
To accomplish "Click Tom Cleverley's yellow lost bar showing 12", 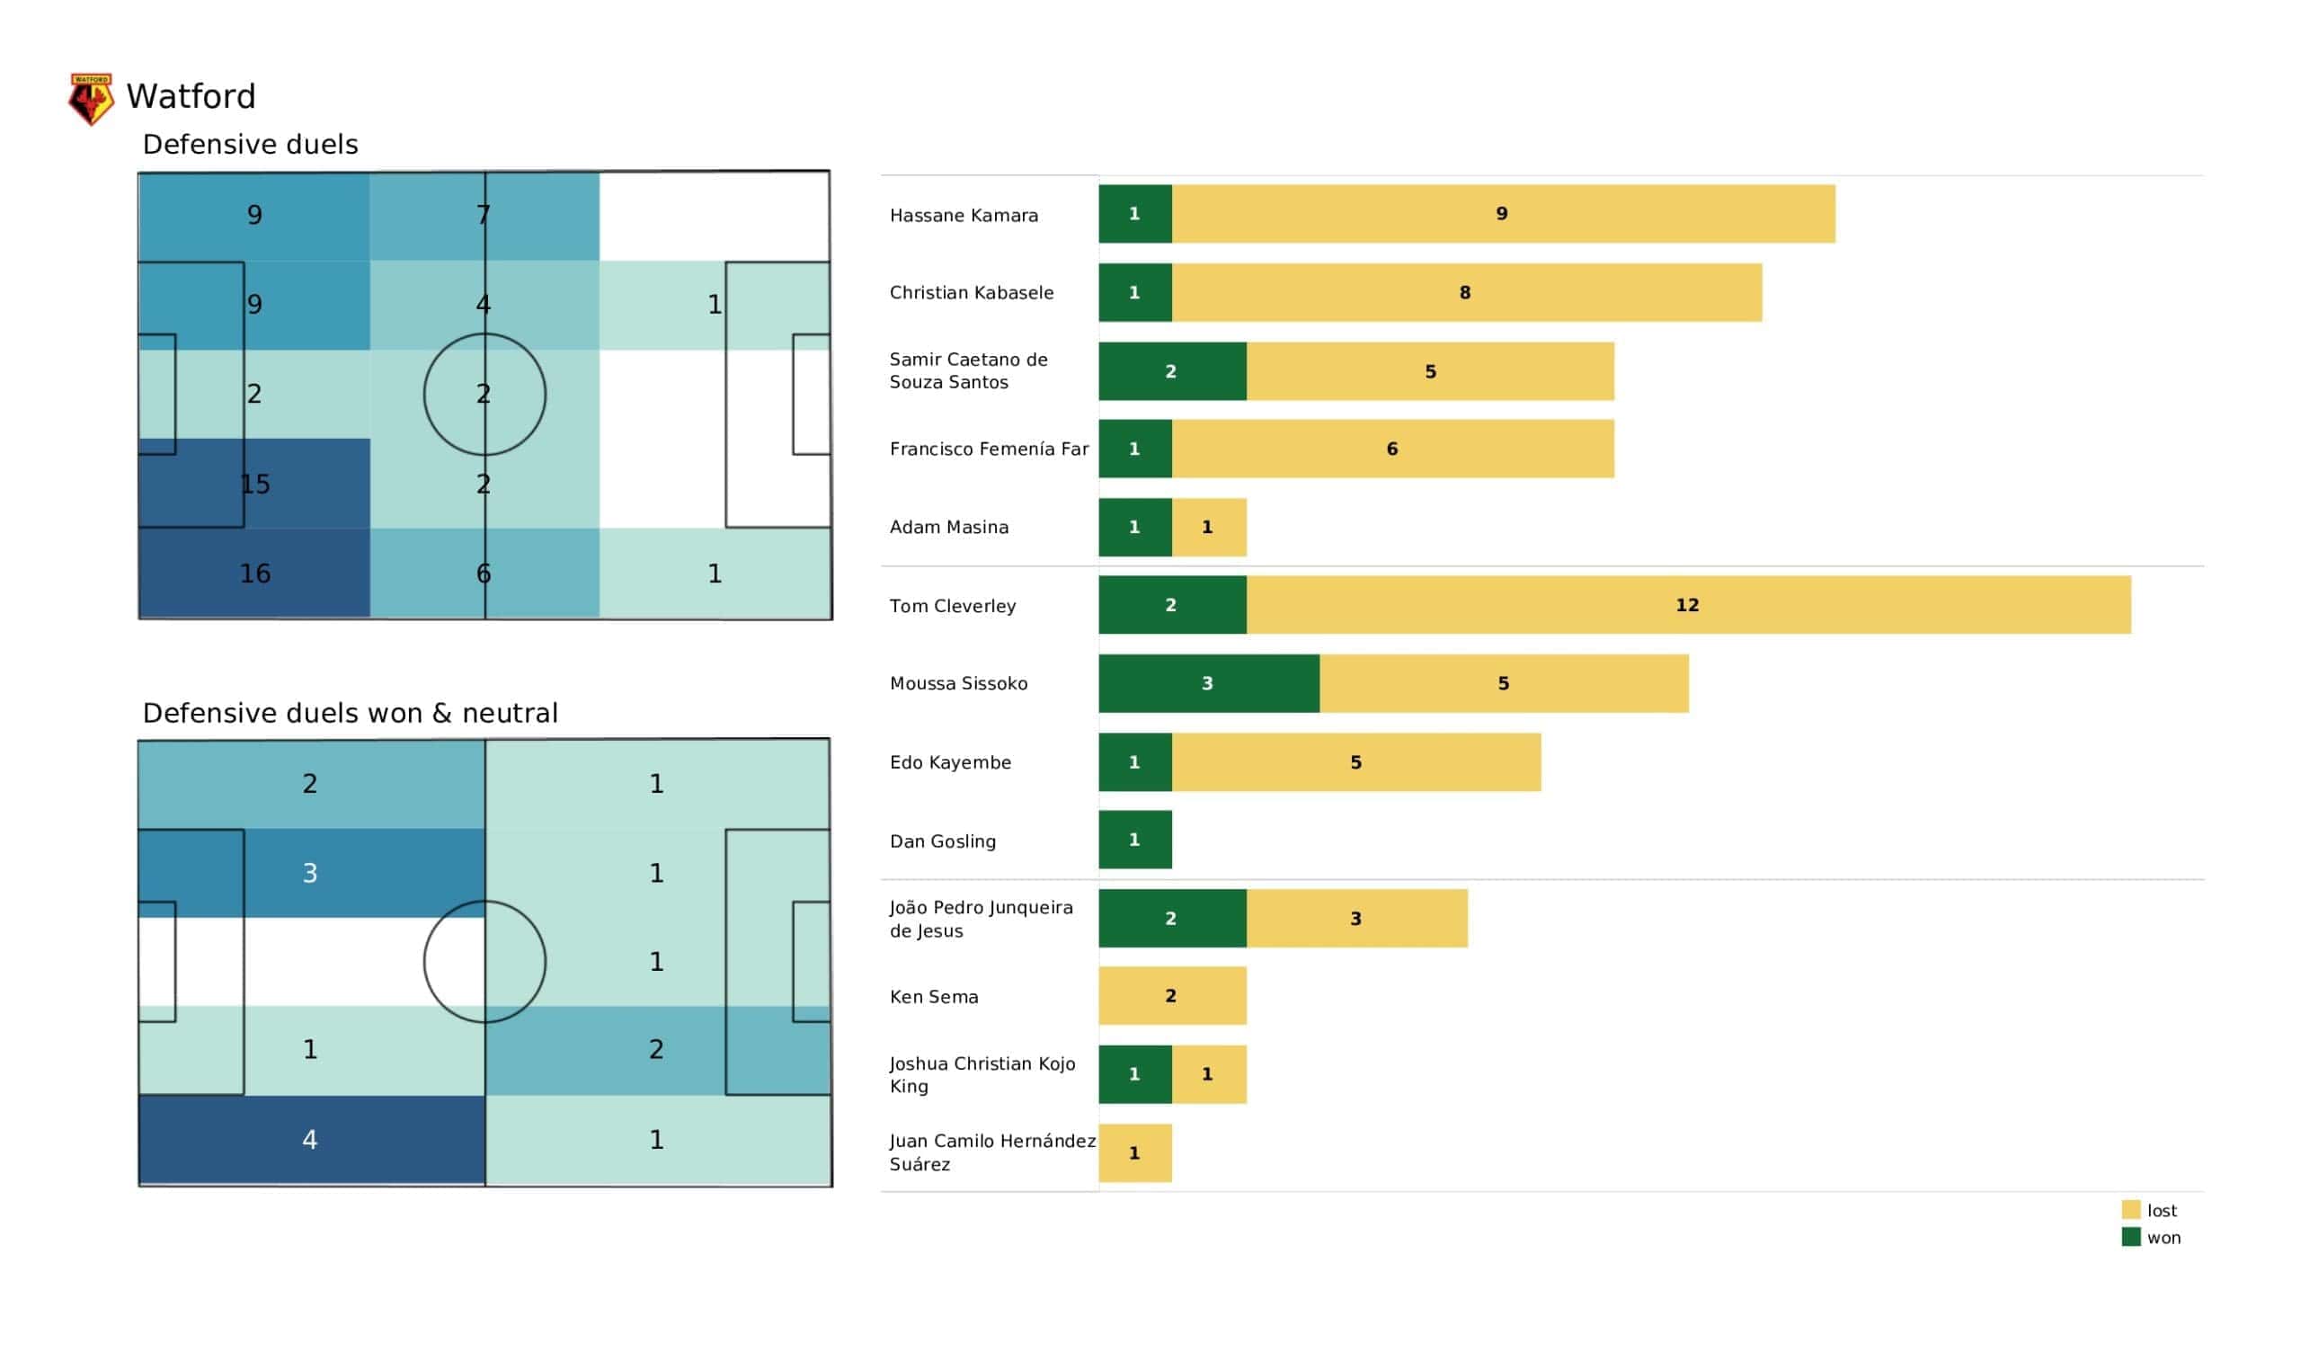I will click(x=1687, y=605).
